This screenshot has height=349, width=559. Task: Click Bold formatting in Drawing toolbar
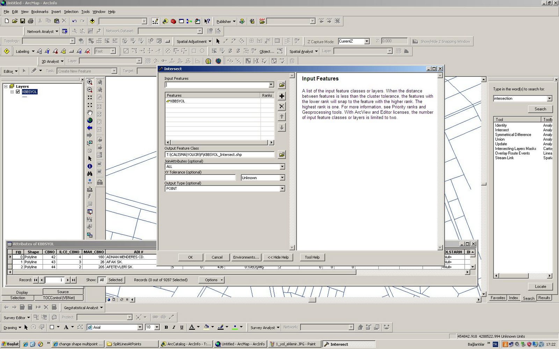point(166,327)
